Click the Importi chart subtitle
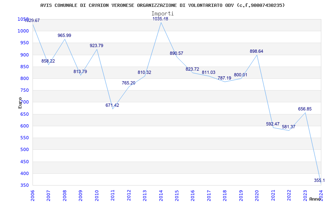The image size is (325, 203). point(162,13)
